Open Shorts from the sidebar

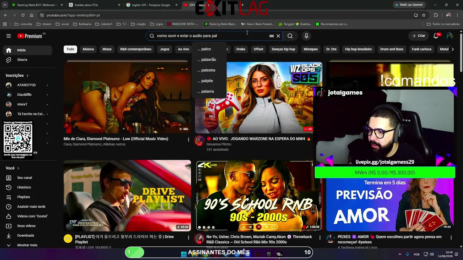(x=28, y=60)
